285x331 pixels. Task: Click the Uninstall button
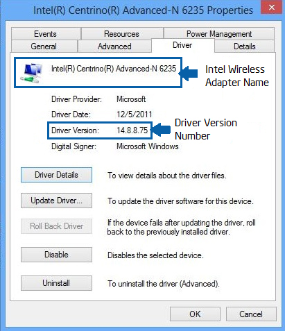[x=56, y=283]
